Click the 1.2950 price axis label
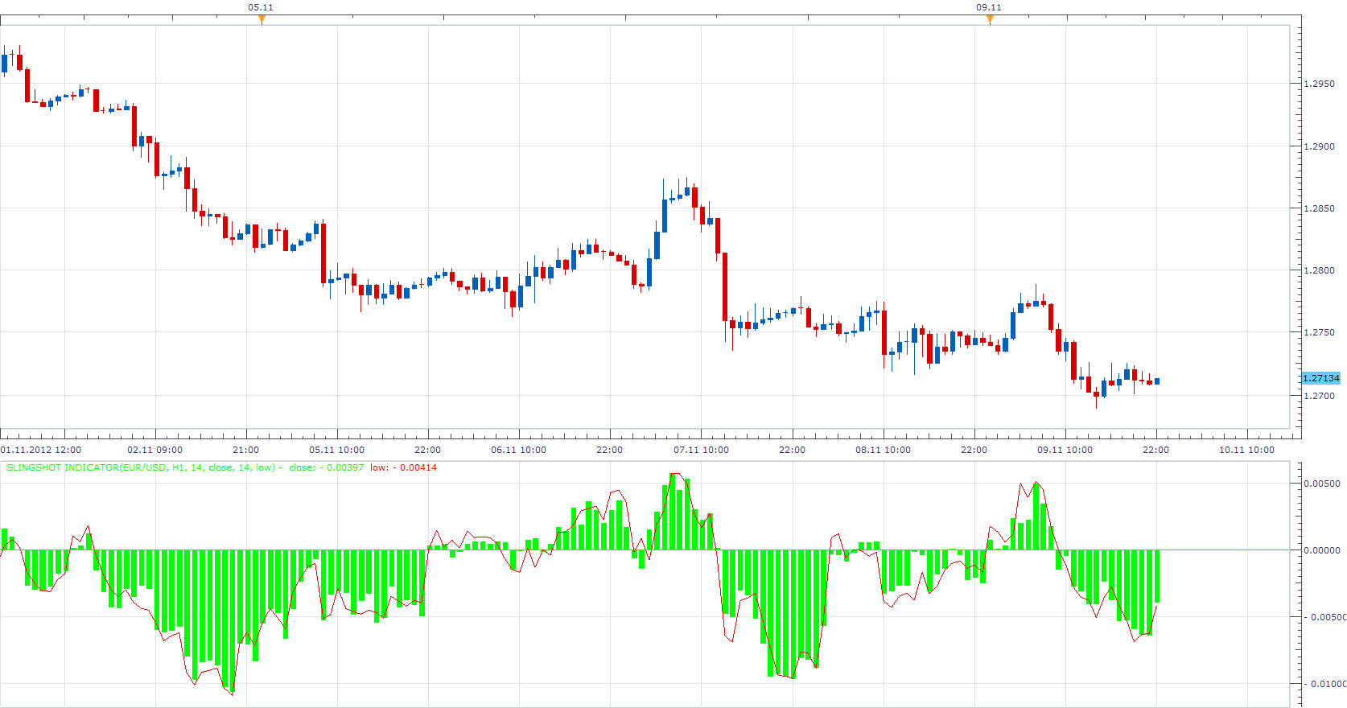Image resolution: width=1347 pixels, height=708 pixels. coord(1319,84)
